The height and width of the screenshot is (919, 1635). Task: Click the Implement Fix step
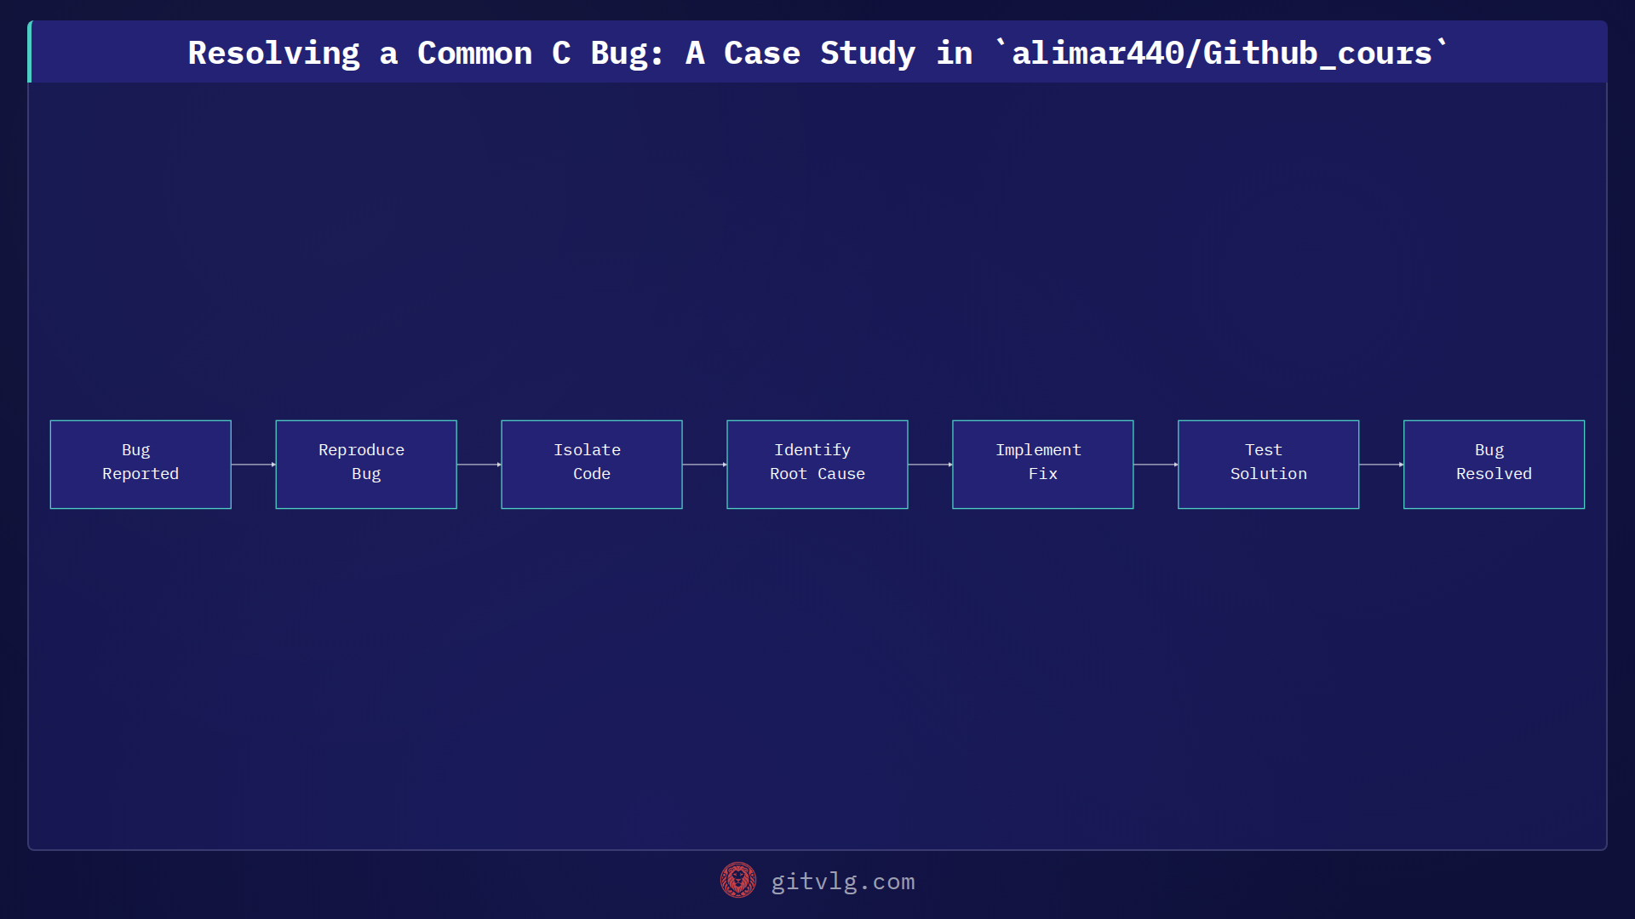click(x=1043, y=465)
